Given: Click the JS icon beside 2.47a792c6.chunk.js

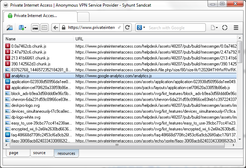Looking at the screenshot, I should coord(8,52).
